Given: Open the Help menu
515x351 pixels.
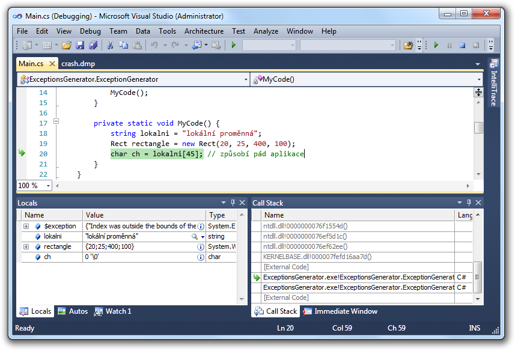Looking at the screenshot, I should [329, 31].
